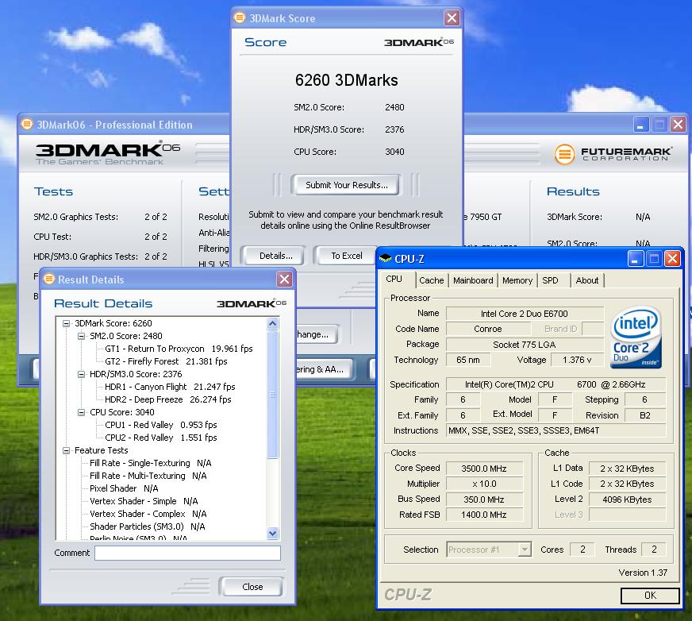Screen dimensions: 692x621
Task: Click the Rated FSB 1400.0 MHz value
Action: [x=484, y=515]
